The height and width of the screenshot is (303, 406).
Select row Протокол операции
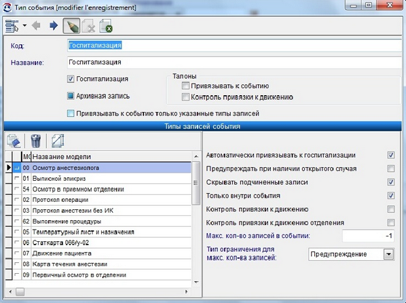(x=98, y=200)
